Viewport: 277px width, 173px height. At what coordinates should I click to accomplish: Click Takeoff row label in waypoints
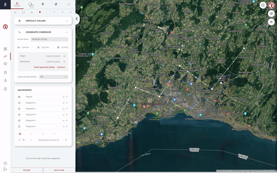point(29,97)
